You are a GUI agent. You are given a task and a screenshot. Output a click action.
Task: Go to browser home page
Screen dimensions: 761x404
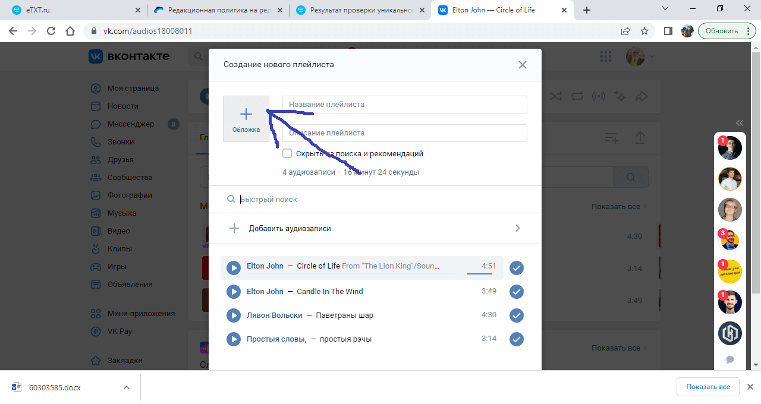click(x=70, y=31)
